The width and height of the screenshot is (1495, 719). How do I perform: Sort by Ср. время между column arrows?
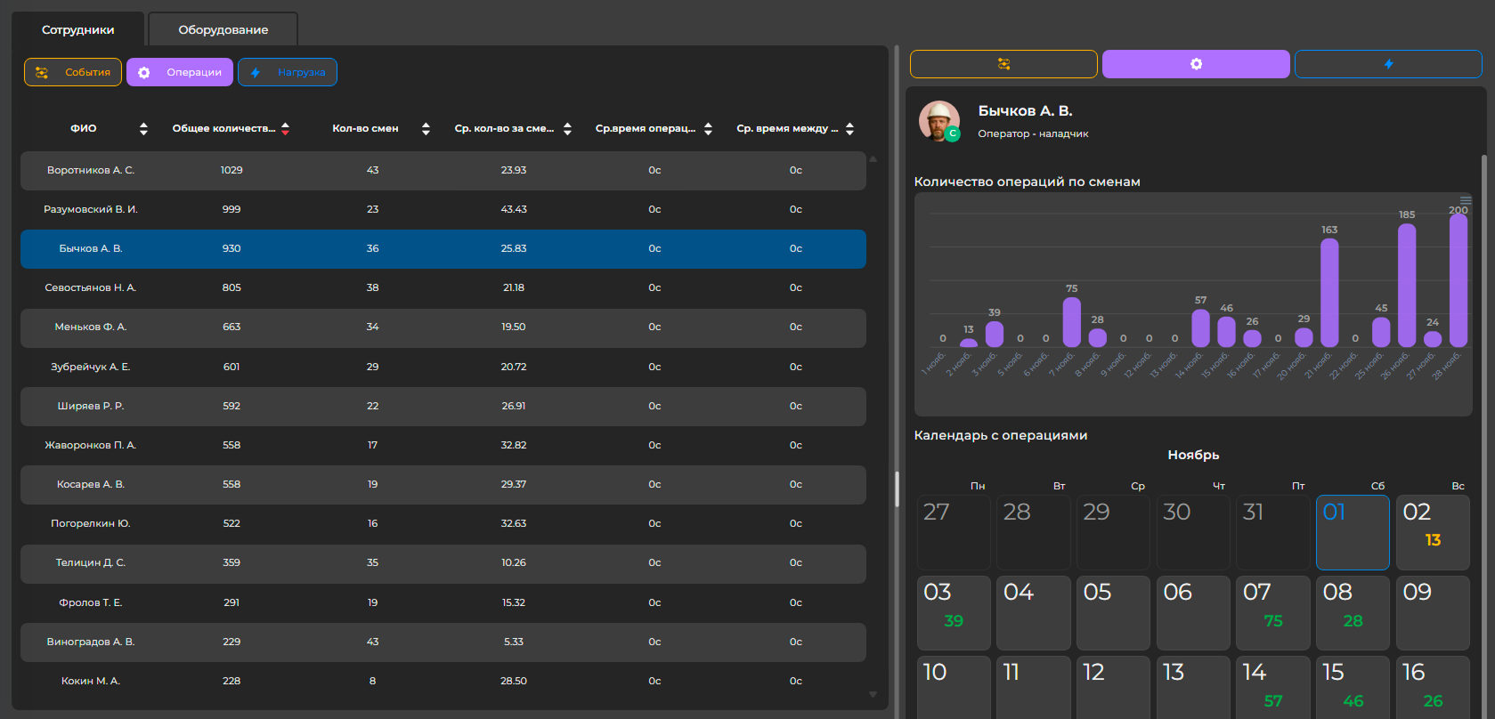849,129
